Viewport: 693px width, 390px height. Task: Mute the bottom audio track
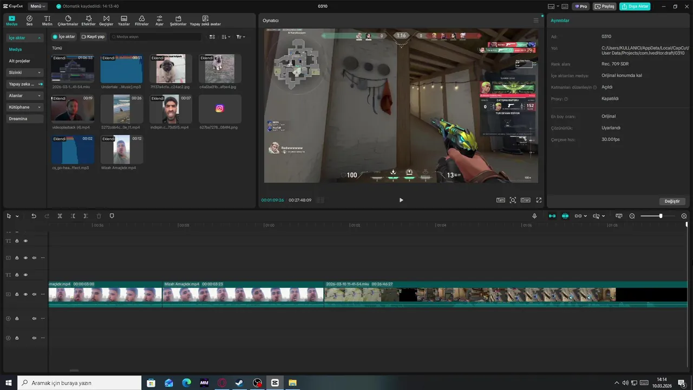34,338
